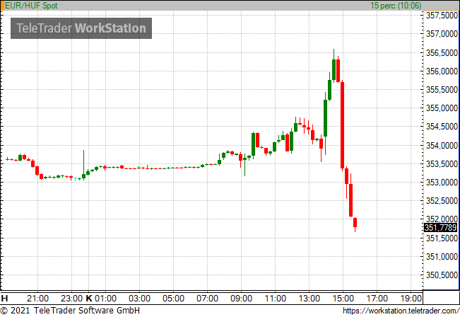Click the 23:00 time axis label
The image size is (460, 317).
pos(71,299)
